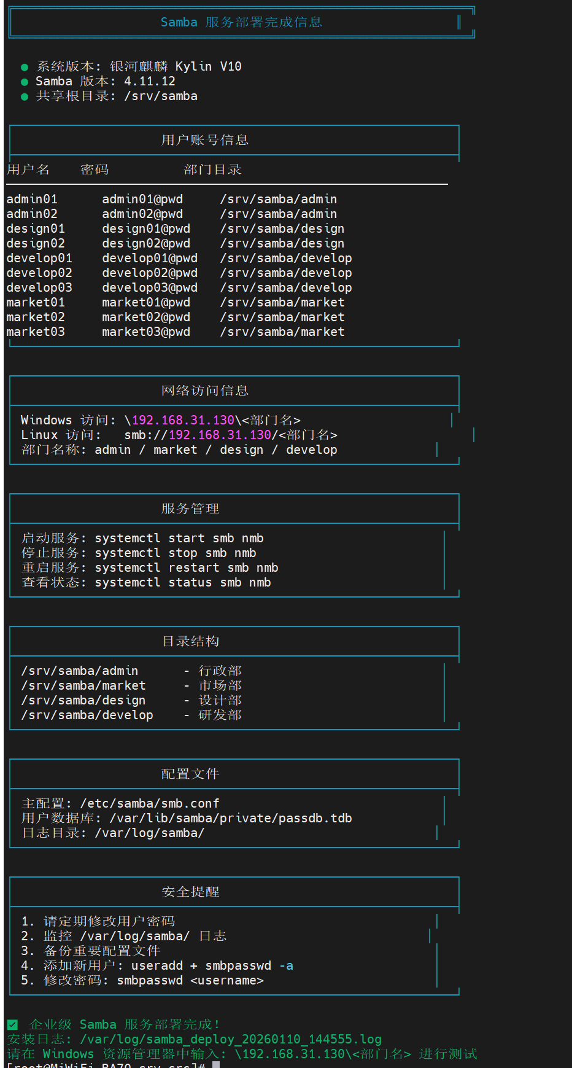Click reminder '1. 请定期修改用户密码'

point(98,921)
